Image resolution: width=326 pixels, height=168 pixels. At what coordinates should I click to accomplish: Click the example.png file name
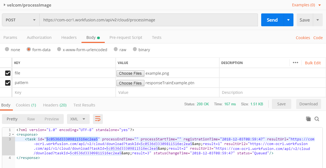click(x=157, y=73)
